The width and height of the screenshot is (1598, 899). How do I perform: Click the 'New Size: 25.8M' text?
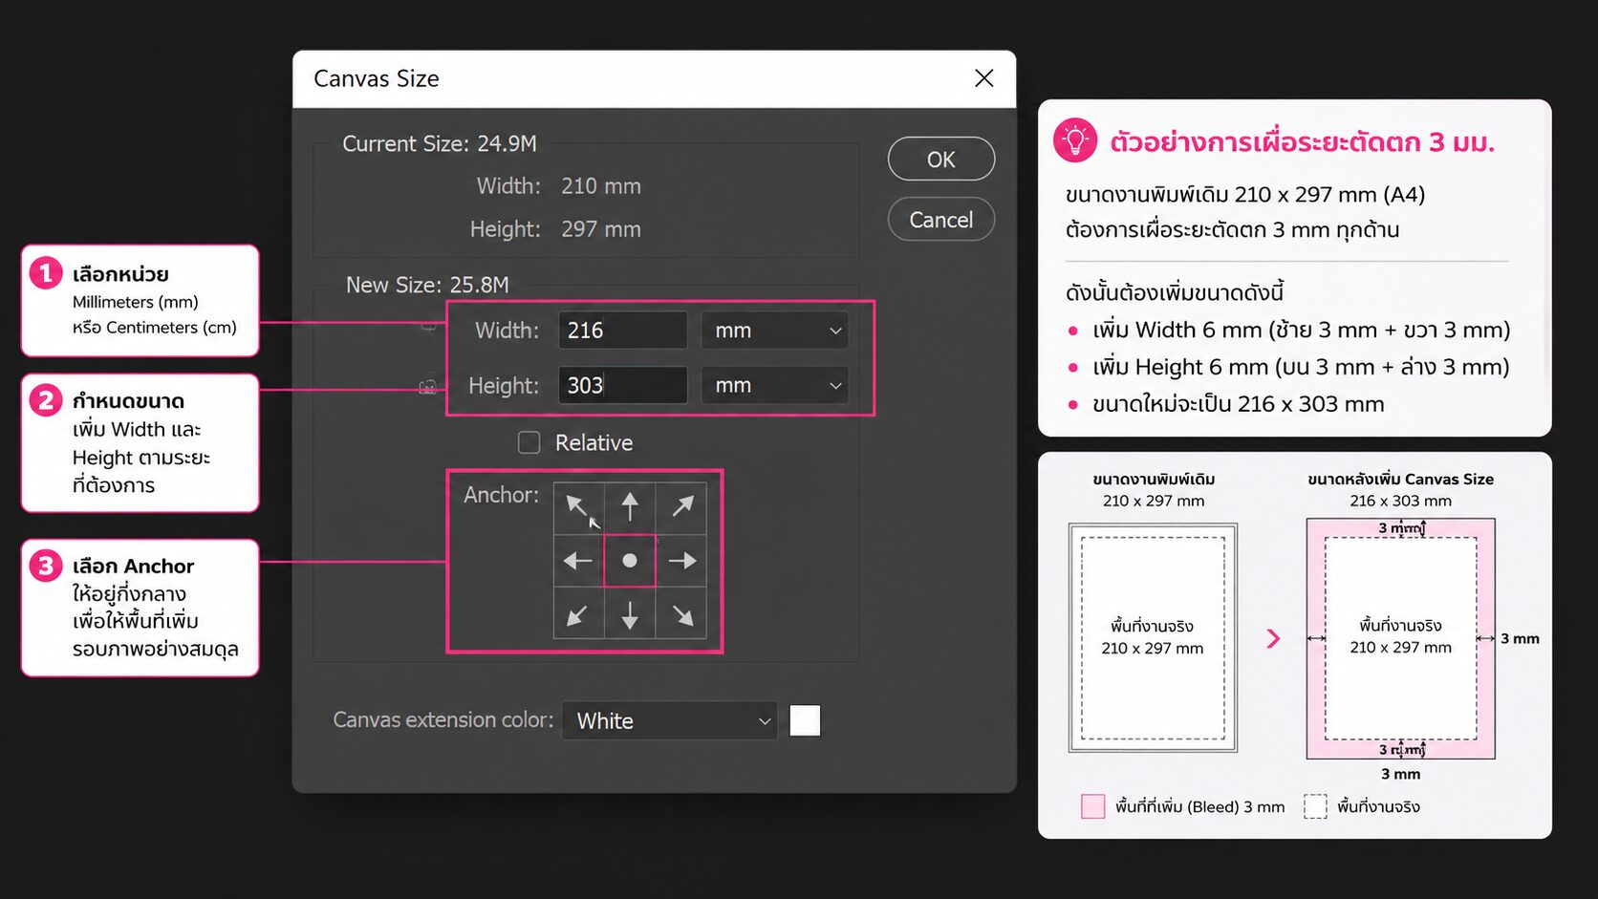pos(427,285)
